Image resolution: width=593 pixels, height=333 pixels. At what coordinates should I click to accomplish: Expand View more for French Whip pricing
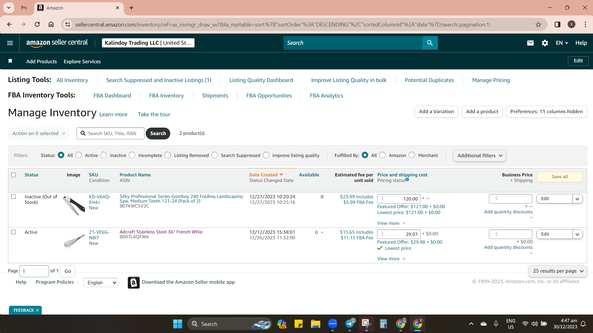[391, 259]
